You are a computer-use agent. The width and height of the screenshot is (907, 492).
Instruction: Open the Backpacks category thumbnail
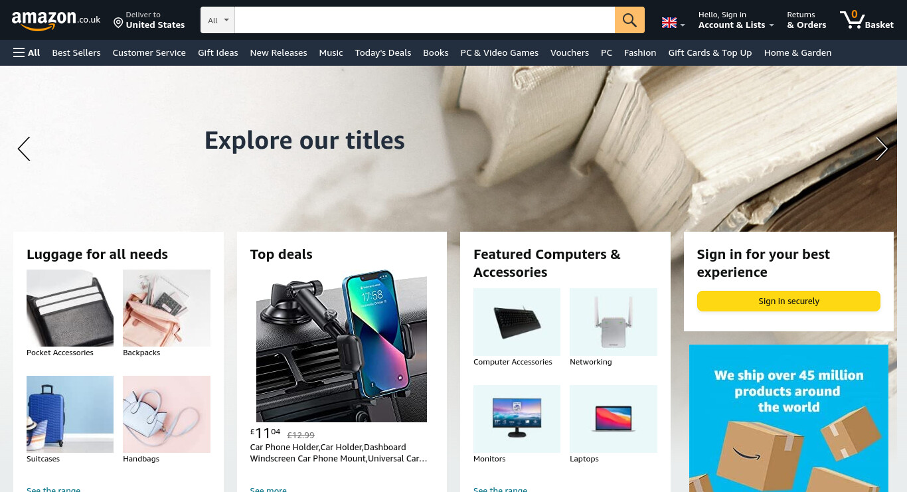(167, 308)
